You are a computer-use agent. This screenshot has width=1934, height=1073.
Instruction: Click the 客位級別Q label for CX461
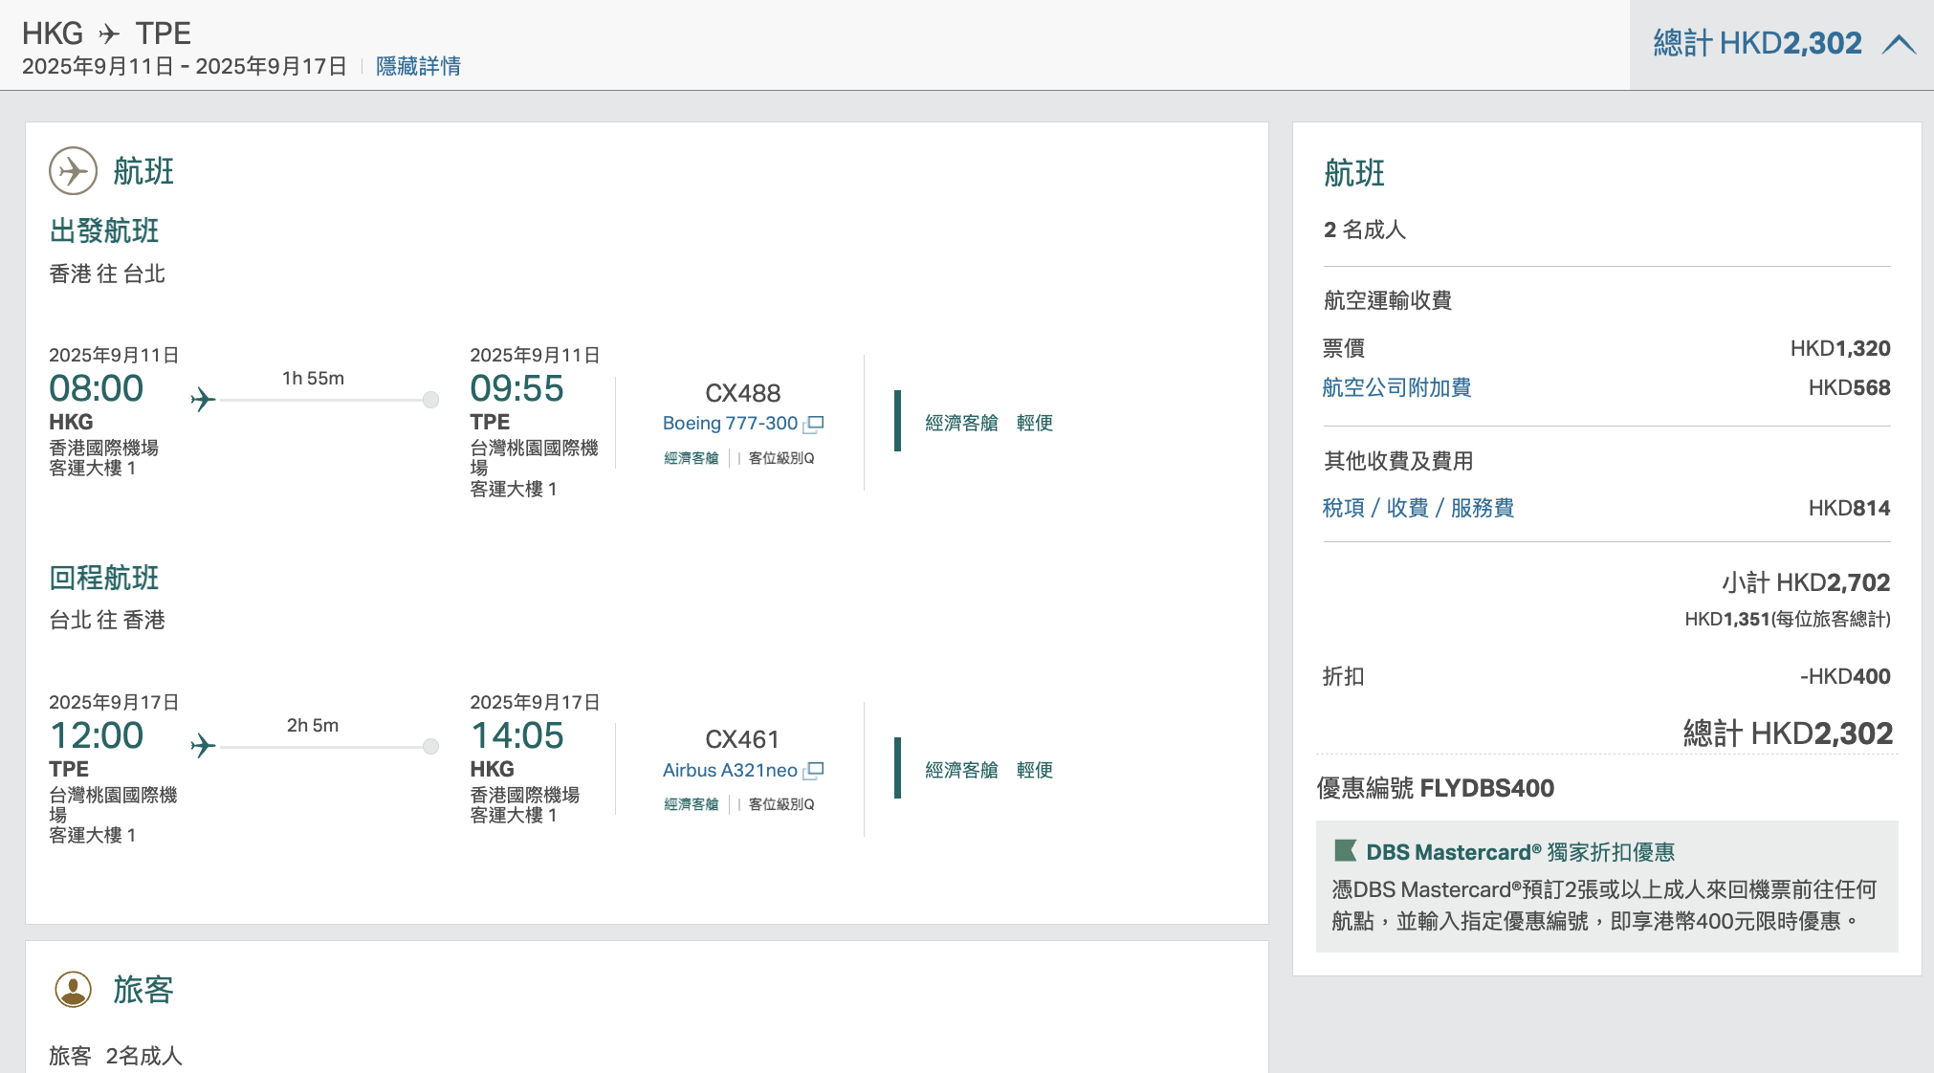coord(781,804)
